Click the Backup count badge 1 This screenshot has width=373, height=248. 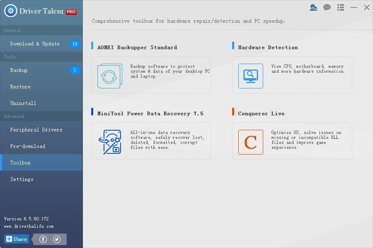tap(75, 70)
